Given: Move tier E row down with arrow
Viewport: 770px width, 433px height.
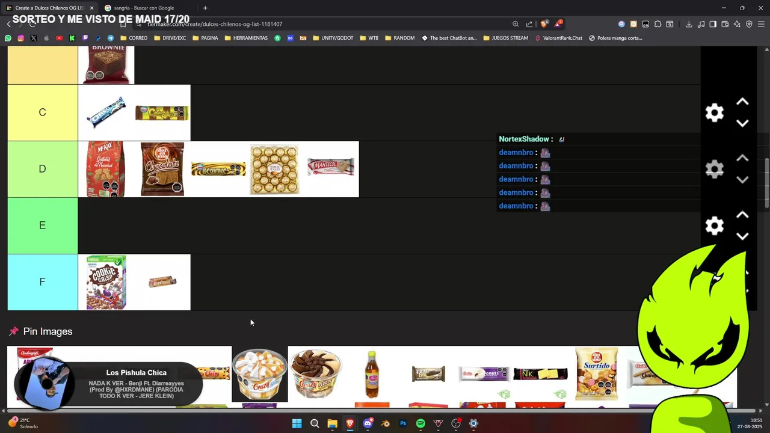Looking at the screenshot, I should tap(742, 236).
